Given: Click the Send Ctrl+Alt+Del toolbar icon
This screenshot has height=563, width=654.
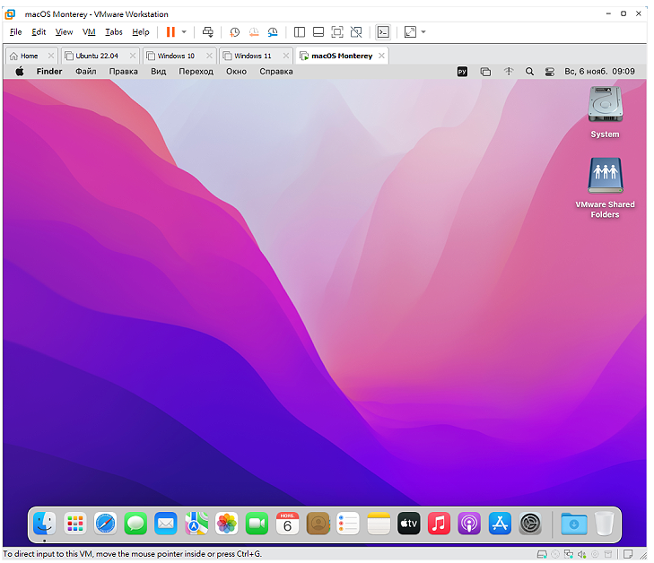Looking at the screenshot, I should (x=208, y=32).
